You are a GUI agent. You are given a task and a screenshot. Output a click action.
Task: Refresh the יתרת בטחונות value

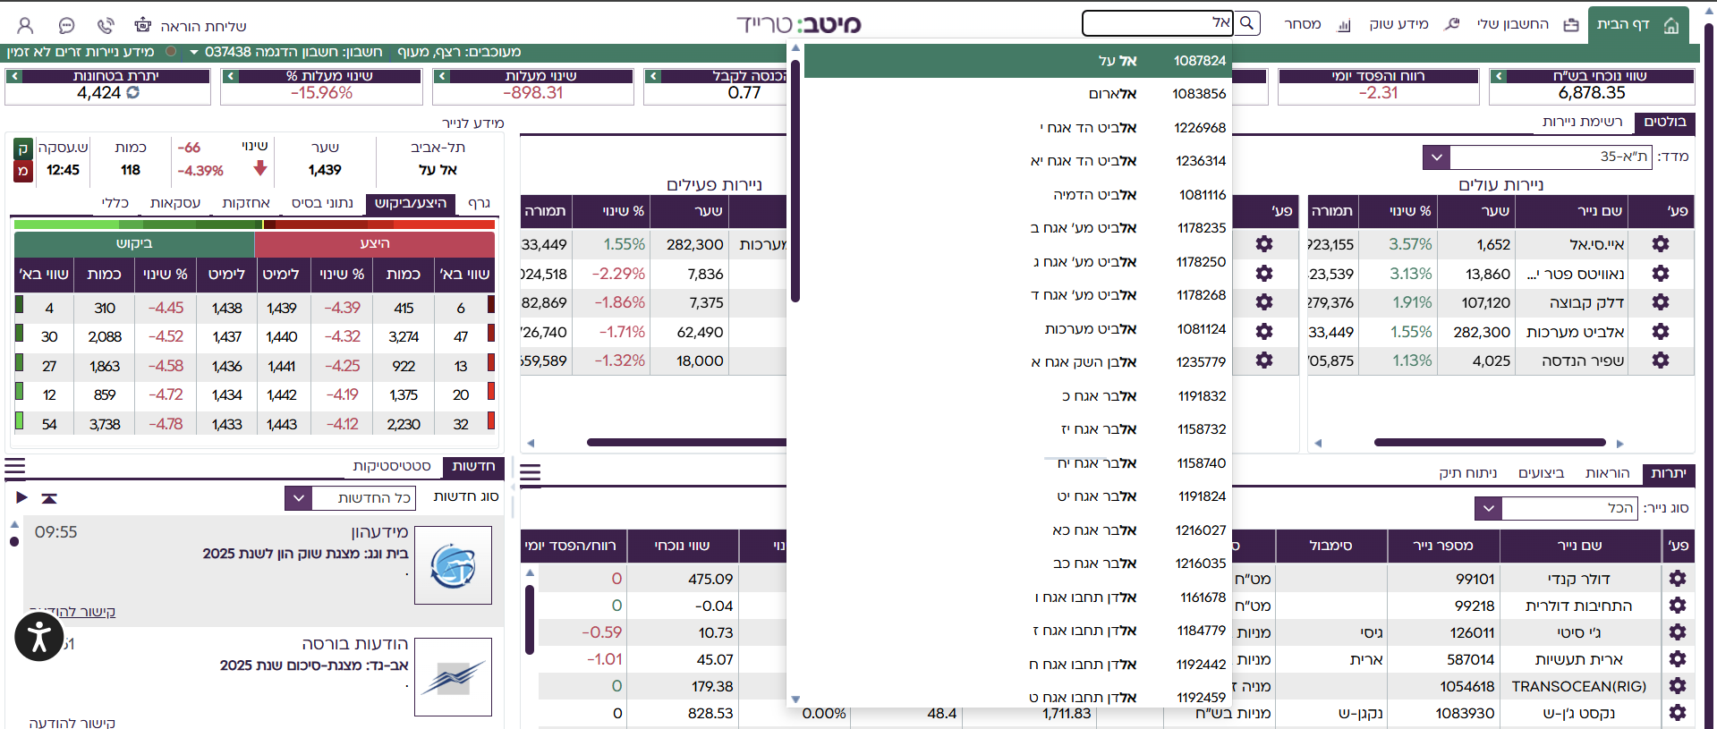click(x=133, y=92)
